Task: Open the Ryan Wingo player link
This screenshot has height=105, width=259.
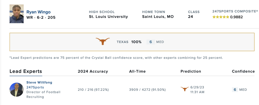Action: tap(38, 12)
